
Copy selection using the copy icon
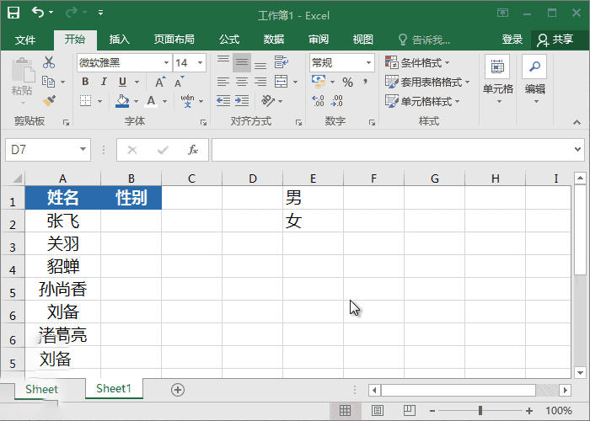(49, 82)
